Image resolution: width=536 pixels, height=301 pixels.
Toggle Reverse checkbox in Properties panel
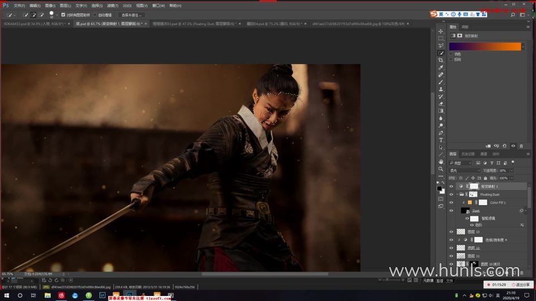(x=451, y=60)
